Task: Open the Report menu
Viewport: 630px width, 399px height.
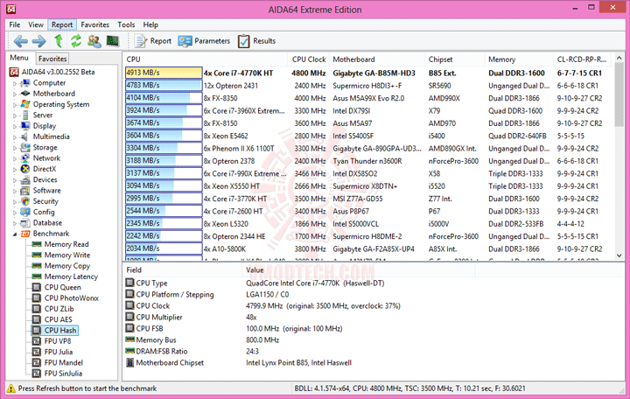Action: (62, 24)
